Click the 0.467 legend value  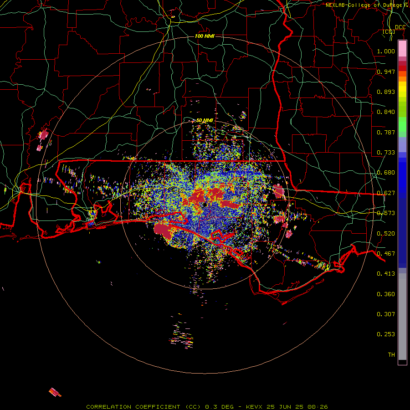pyautogui.click(x=386, y=254)
